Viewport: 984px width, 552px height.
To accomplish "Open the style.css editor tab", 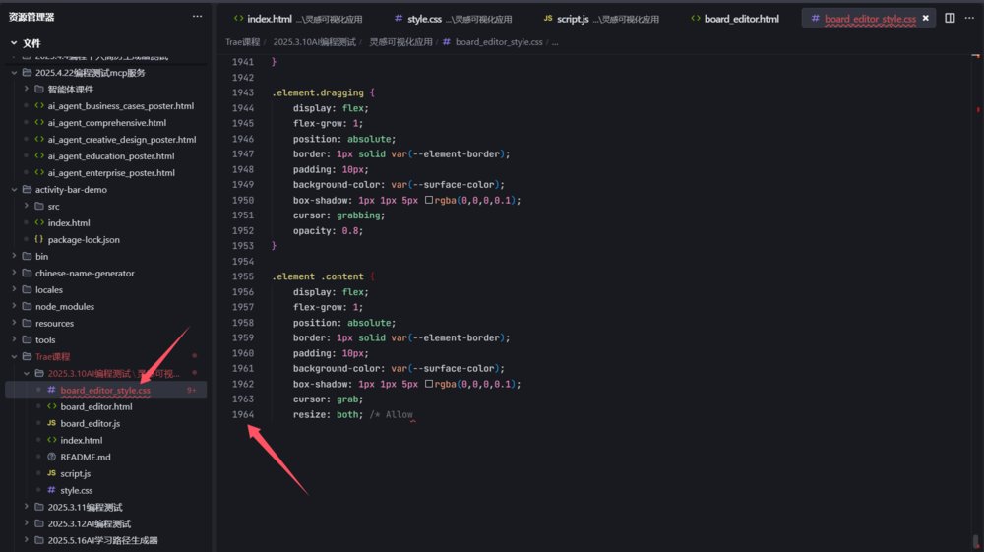I will [424, 19].
